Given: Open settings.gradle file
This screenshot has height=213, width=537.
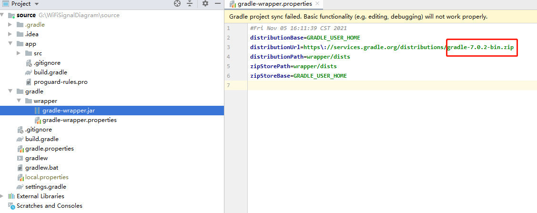Looking at the screenshot, I should tap(46, 187).
